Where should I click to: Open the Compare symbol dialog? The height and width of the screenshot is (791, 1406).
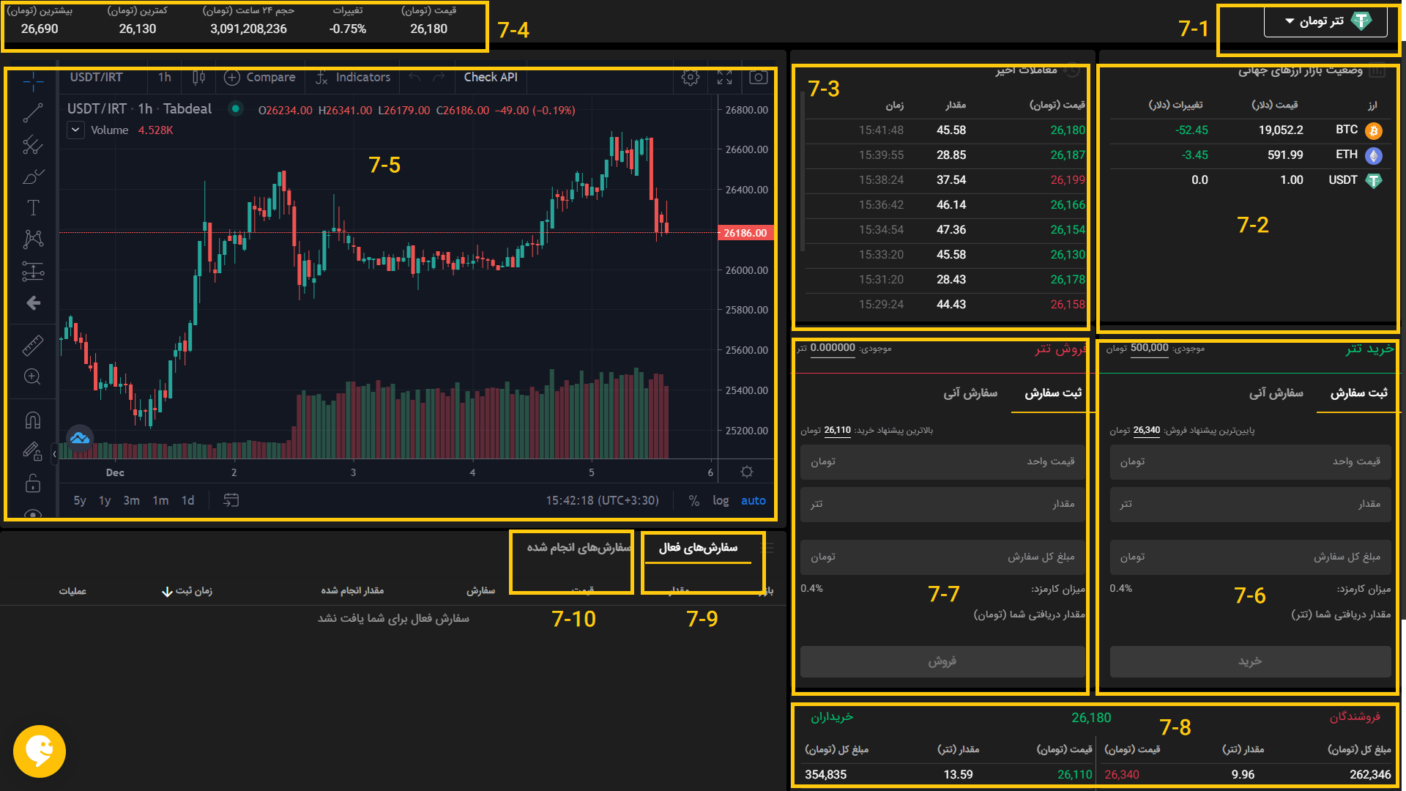tap(260, 77)
